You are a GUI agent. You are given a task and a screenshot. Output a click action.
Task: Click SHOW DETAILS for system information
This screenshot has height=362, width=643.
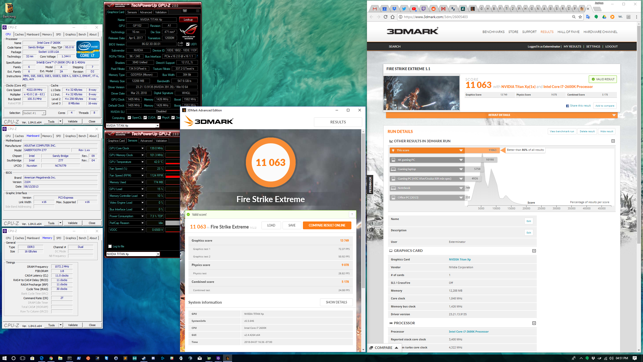[x=336, y=302]
